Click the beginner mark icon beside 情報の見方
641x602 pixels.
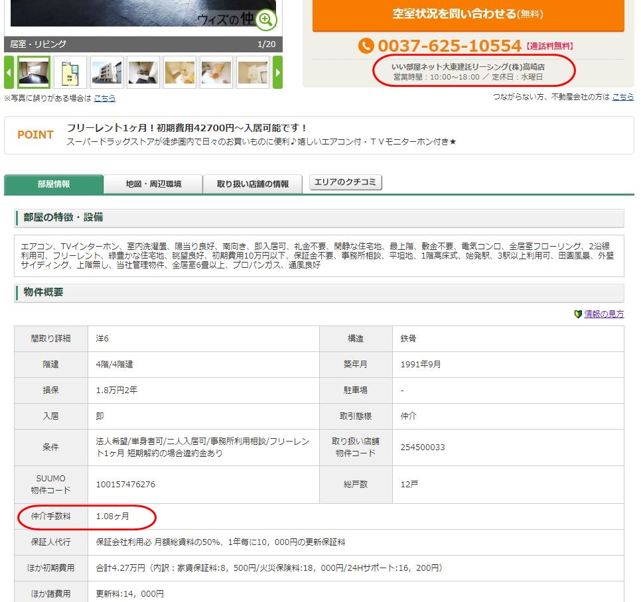pos(578,314)
